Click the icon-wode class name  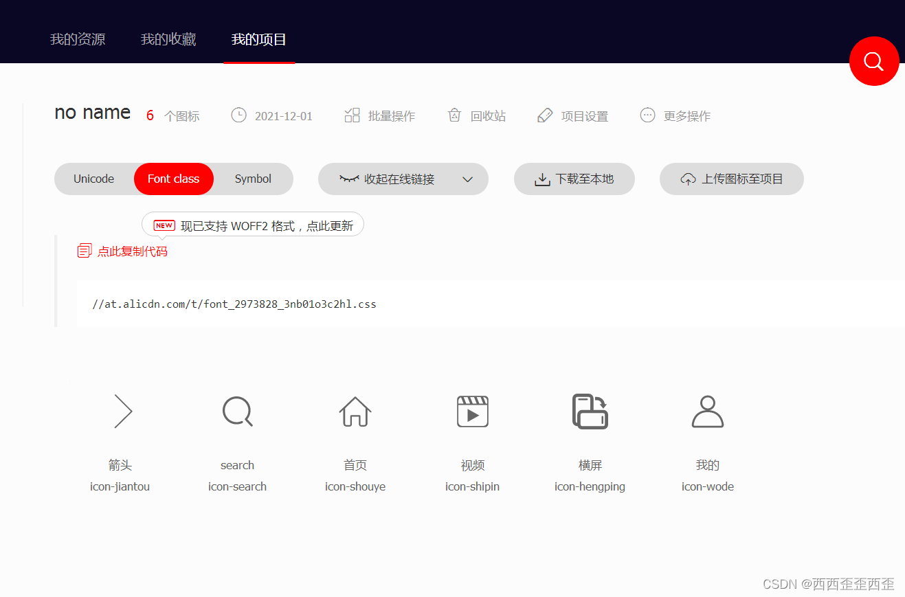pyautogui.click(x=708, y=486)
